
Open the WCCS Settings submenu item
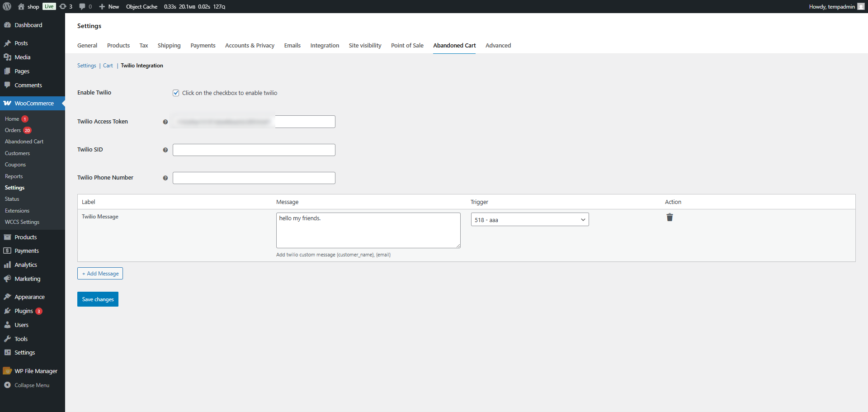[22, 222]
